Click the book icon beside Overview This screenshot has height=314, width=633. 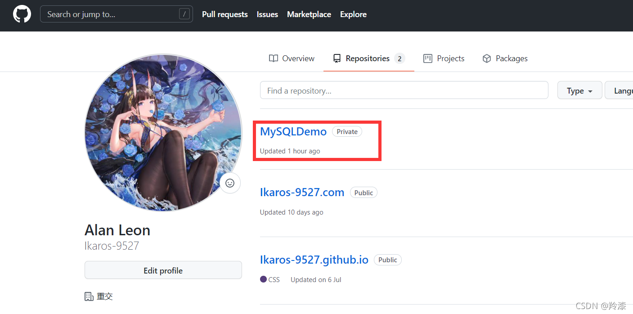[274, 58]
